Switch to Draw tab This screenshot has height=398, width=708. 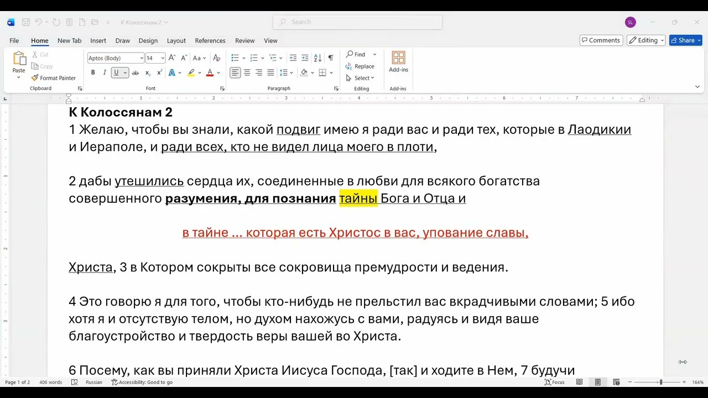click(x=122, y=40)
